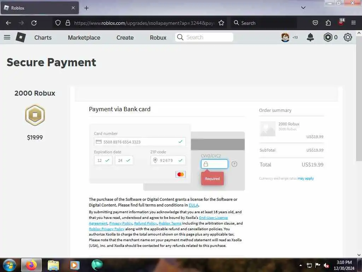Image resolution: width=362 pixels, height=272 pixels.
Task: Click the 'Total' US$19.99 amount
Action: coord(313,165)
